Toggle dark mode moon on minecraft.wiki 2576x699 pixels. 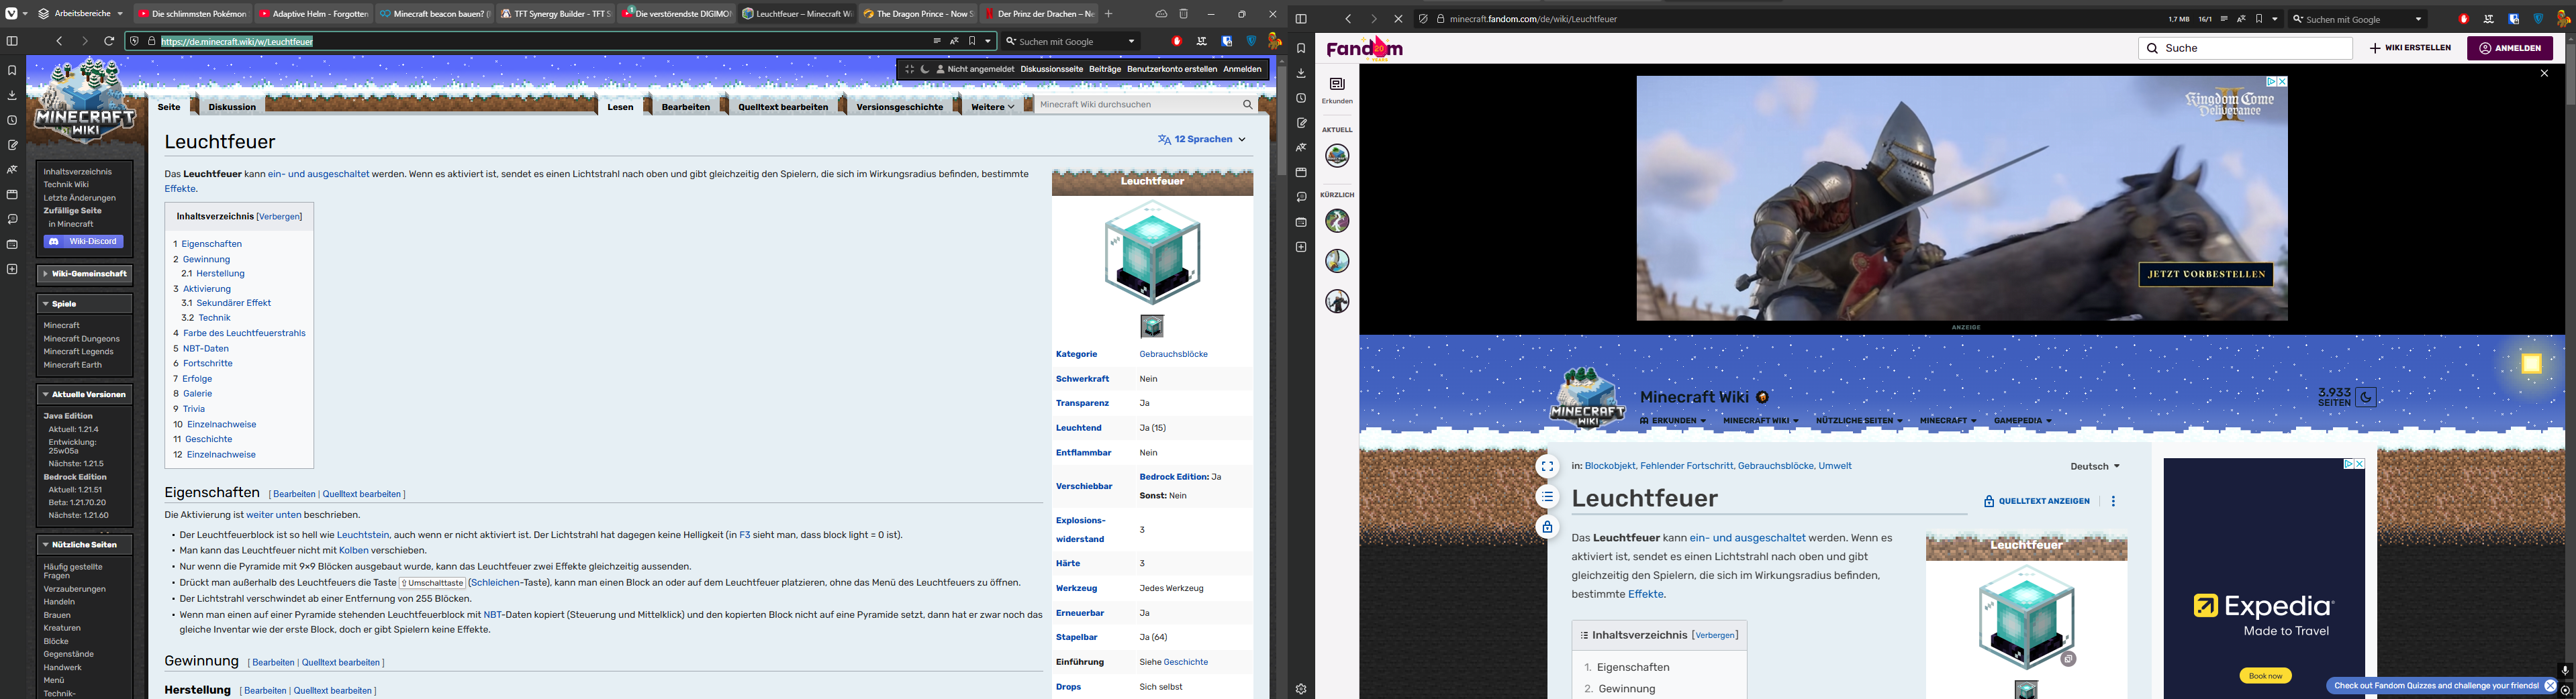coord(925,69)
